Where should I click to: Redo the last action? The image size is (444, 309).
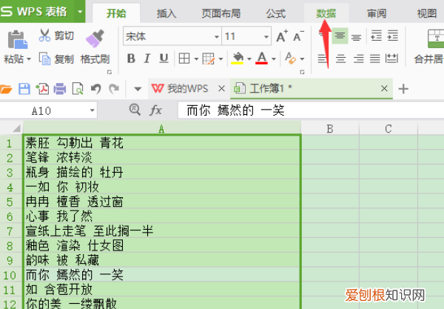(x=114, y=89)
